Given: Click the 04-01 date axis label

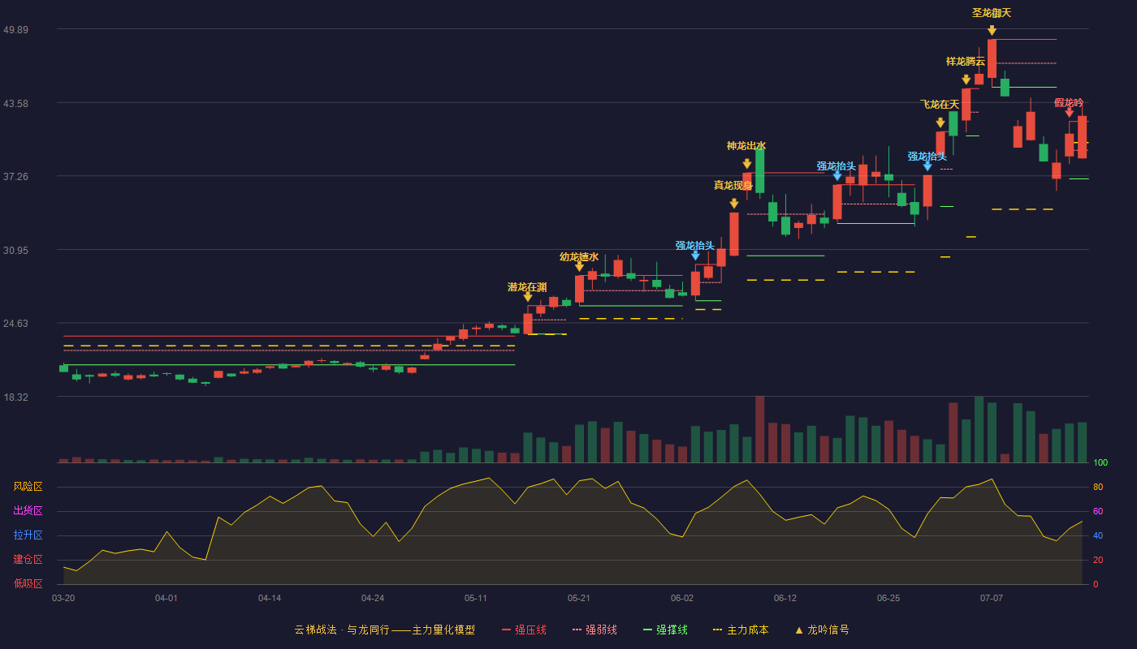Looking at the screenshot, I should (x=166, y=598).
